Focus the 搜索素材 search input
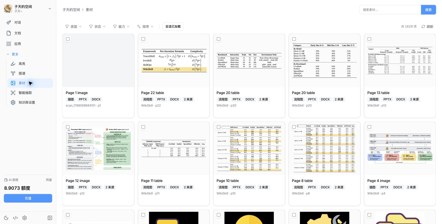 pos(390,10)
